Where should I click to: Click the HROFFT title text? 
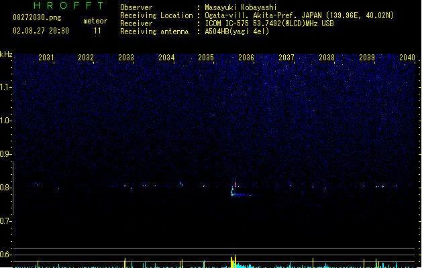pyautogui.click(x=68, y=5)
